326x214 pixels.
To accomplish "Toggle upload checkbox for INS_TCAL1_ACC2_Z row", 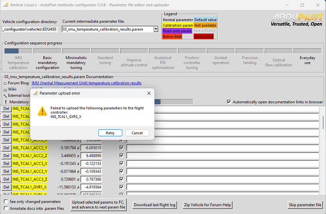I will tap(121, 155).
